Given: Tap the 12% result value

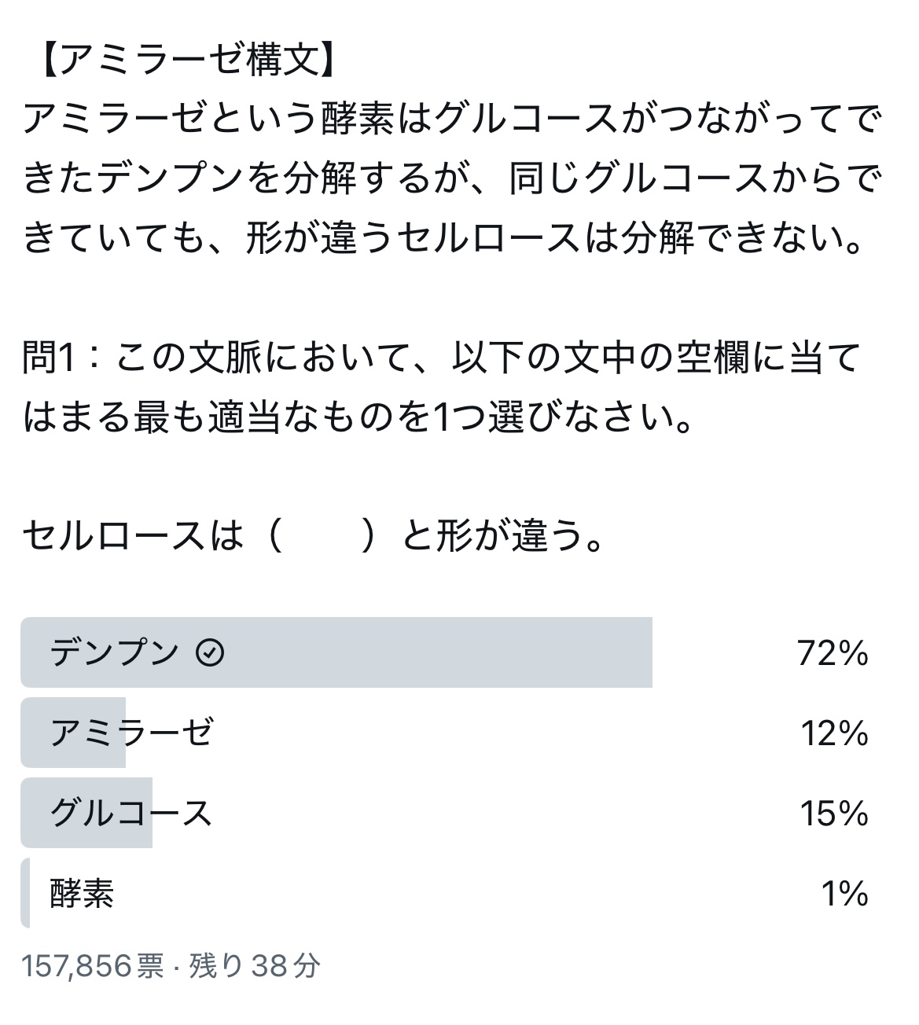Looking at the screenshot, I should tap(834, 733).
